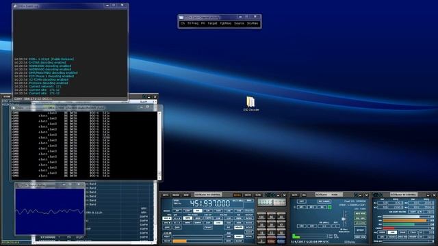Click the DSD+ console window vertical scrollbar
Image resolution: width=438 pixels, height=246 pixels.
point(159,145)
